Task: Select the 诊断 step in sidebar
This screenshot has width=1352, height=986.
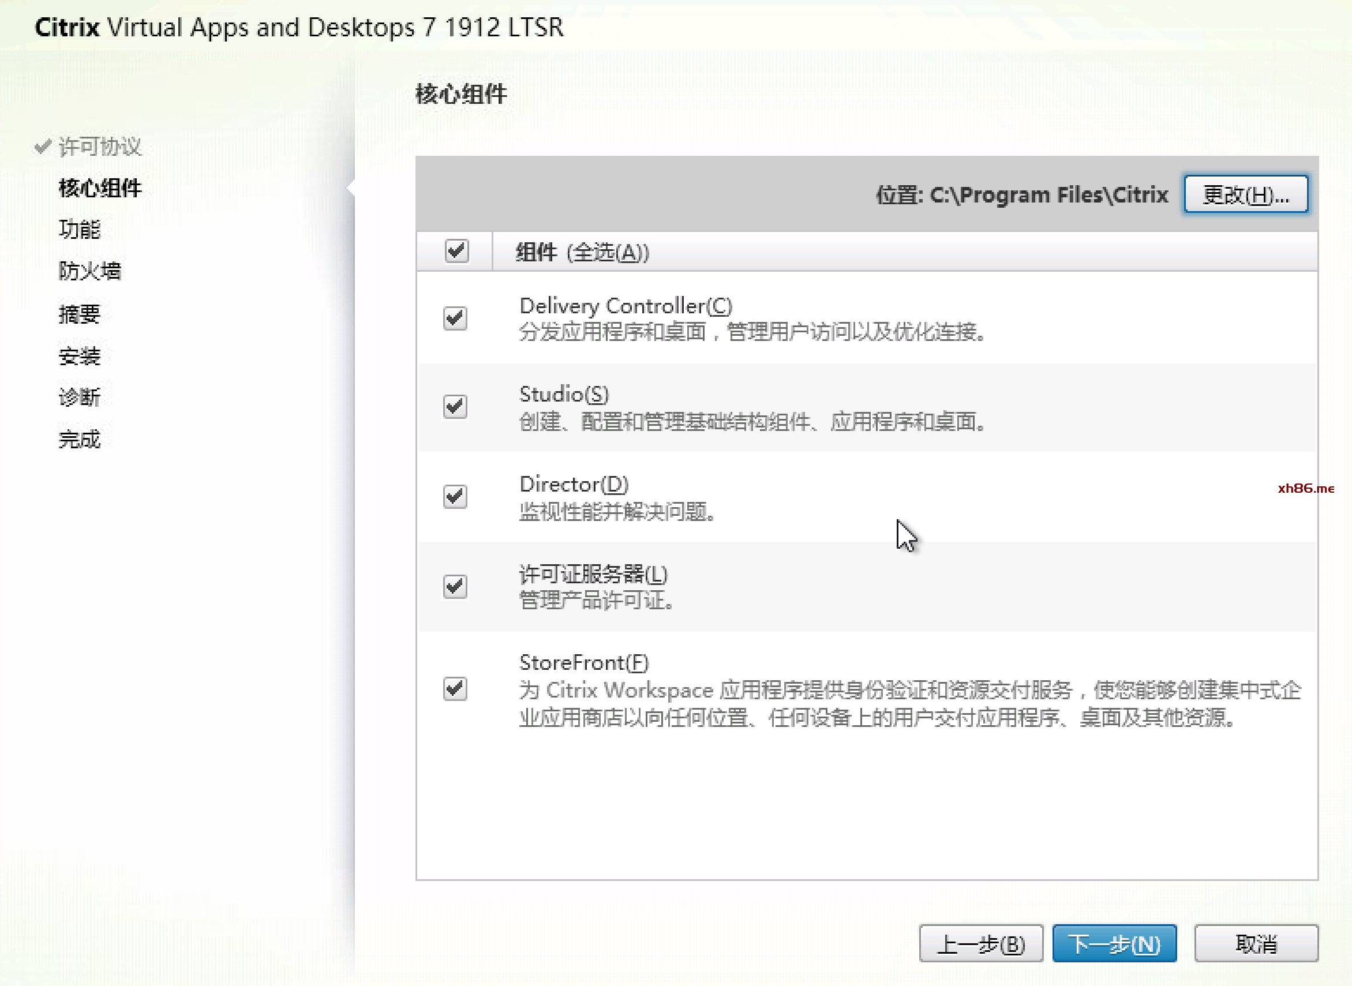Action: [80, 397]
